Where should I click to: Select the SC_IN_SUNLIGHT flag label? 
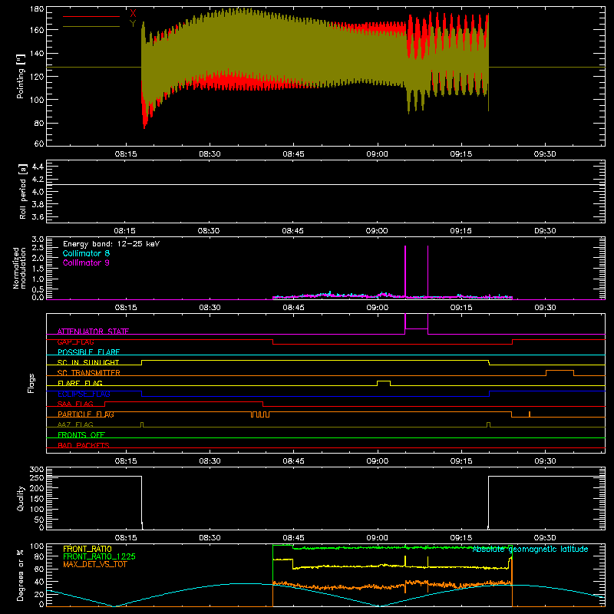[88, 362]
